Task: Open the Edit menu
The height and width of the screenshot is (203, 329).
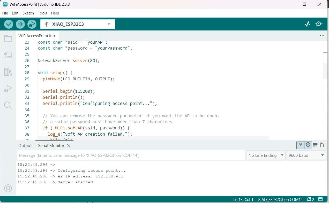Action: tap(15, 13)
